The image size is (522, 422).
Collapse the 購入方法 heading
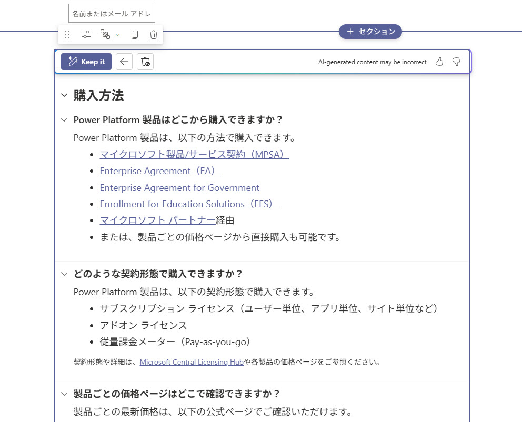pos(64,95)
